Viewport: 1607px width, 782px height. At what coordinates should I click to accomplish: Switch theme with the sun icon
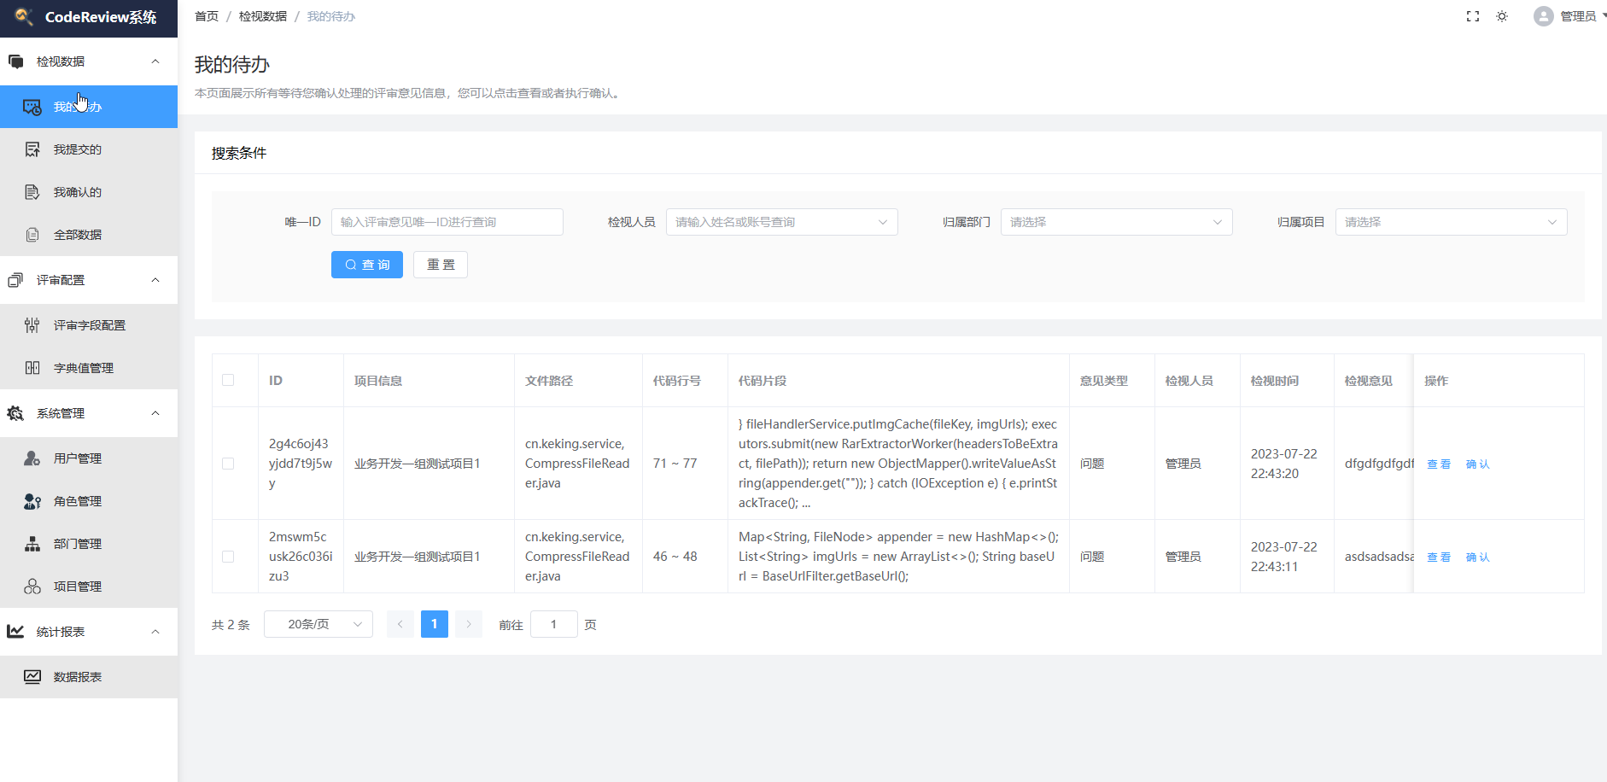pos(1502,16)
